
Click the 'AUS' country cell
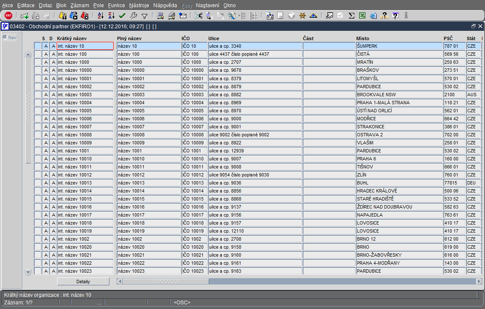[x=474, y=95]
